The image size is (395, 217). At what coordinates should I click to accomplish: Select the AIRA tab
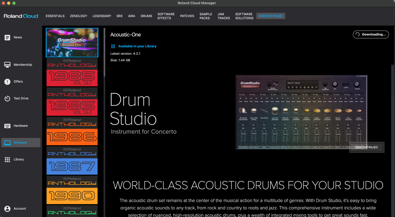tap(132, 16)
